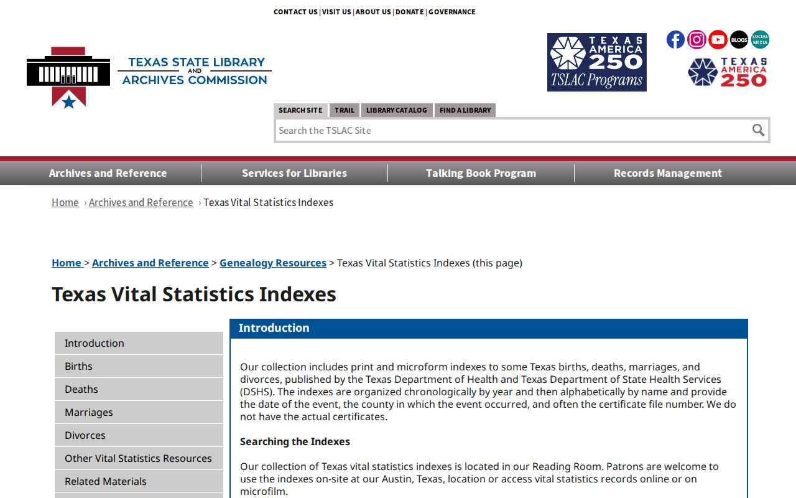Click the magnifying glass search icon
This screenshot has width=796, height=498.
pos(758,130)
